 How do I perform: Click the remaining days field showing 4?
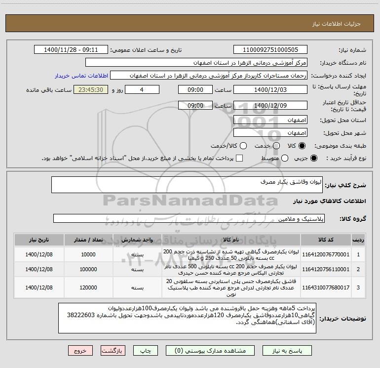[x=142, y=89]
